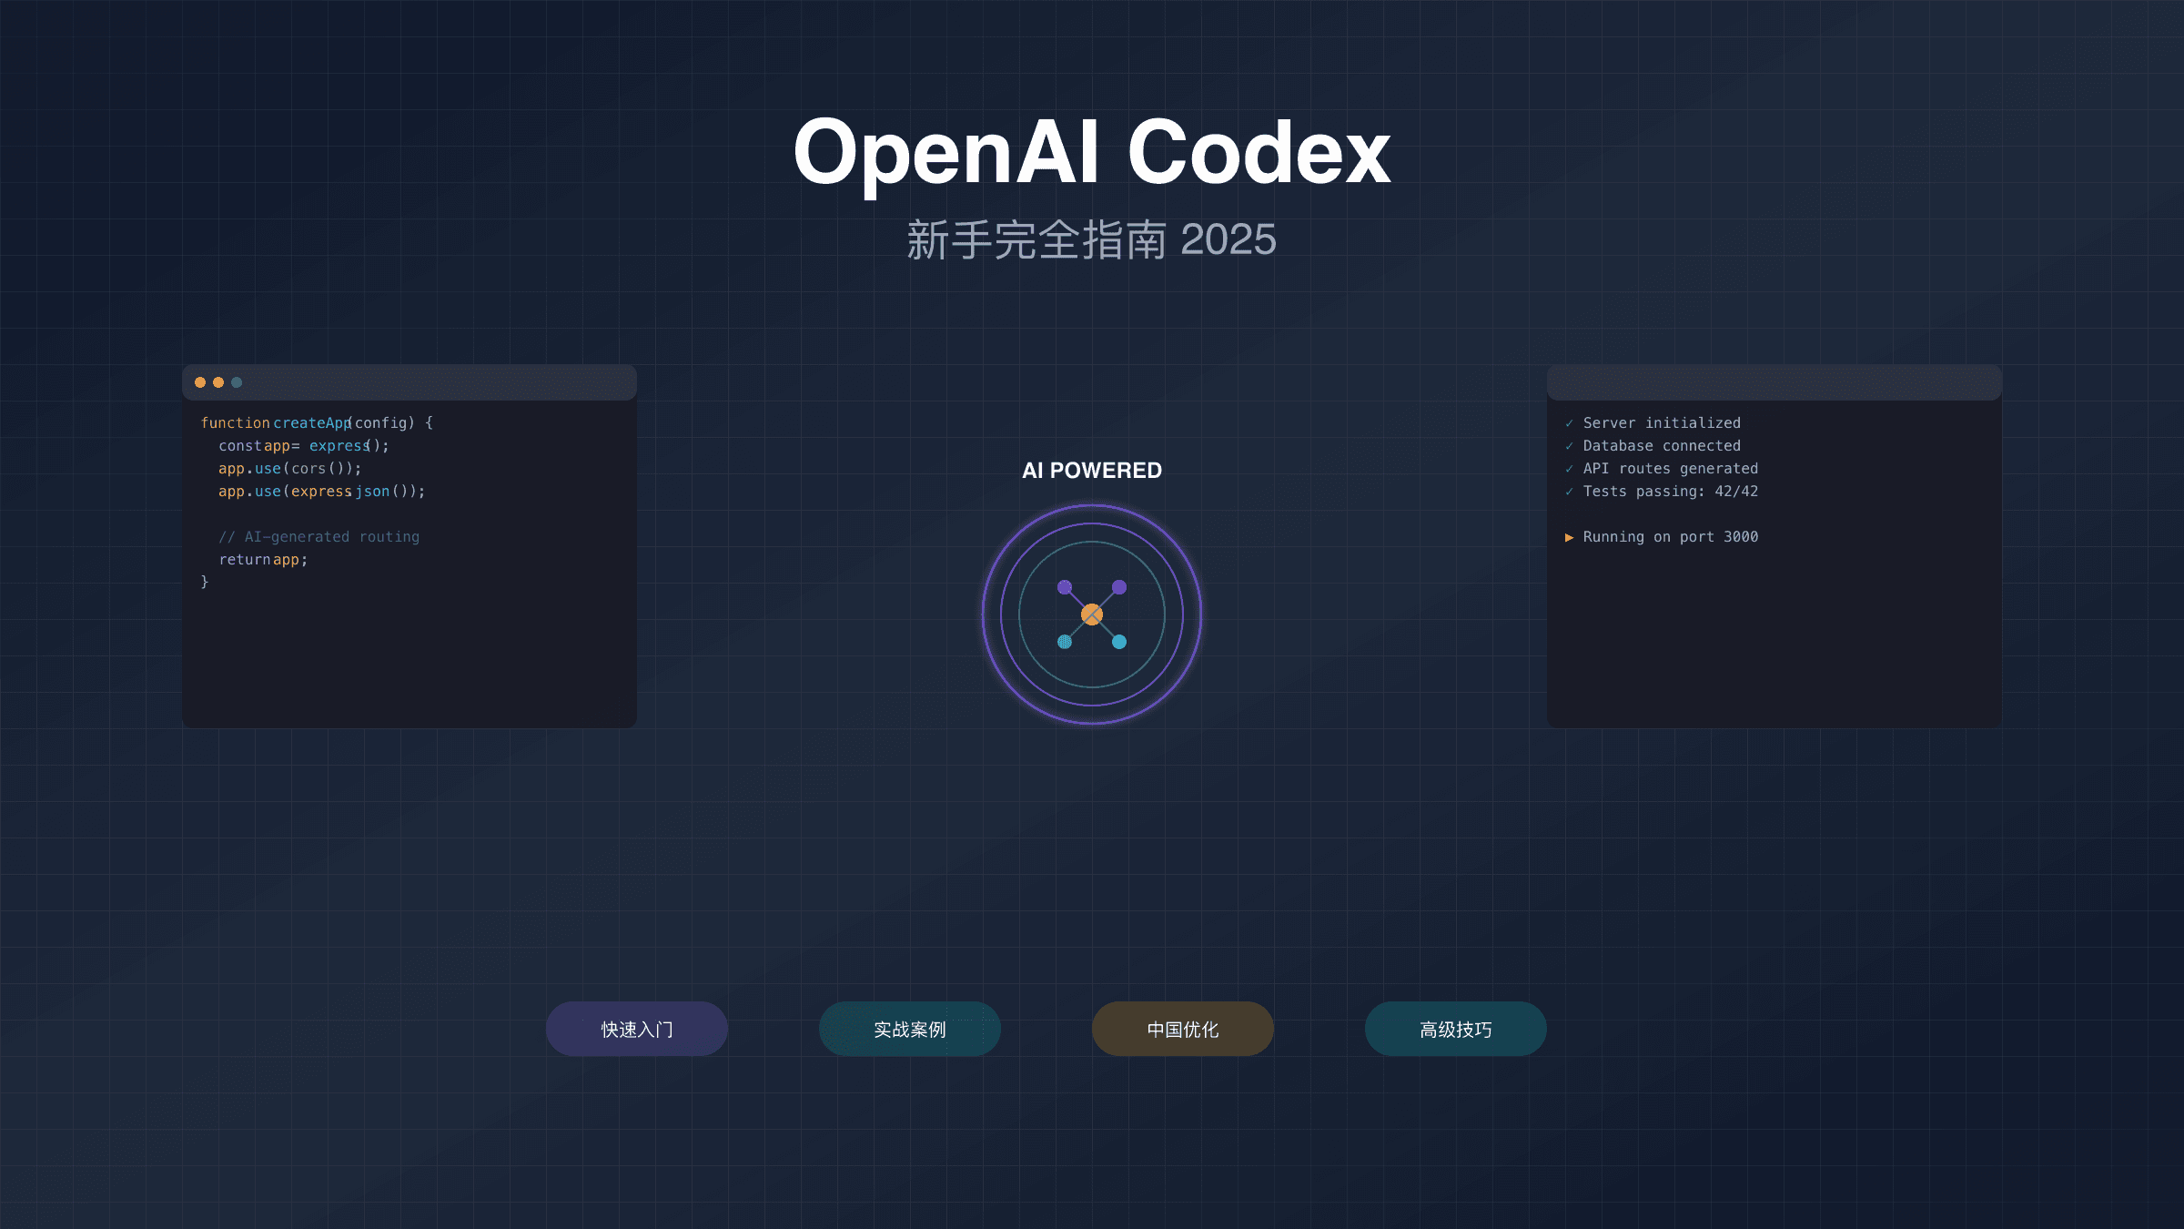This screenshot has height=1229, width=2184.
Task: Select the bottom-left teal node of the network
Action: (1063, 642)
